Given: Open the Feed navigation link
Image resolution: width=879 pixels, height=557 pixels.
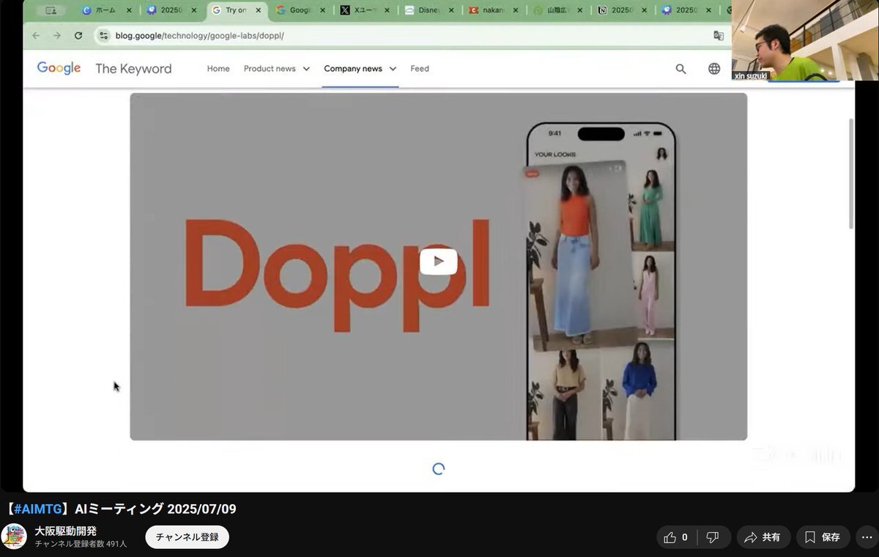Looking at the screenshot, I should pos(420,69).
